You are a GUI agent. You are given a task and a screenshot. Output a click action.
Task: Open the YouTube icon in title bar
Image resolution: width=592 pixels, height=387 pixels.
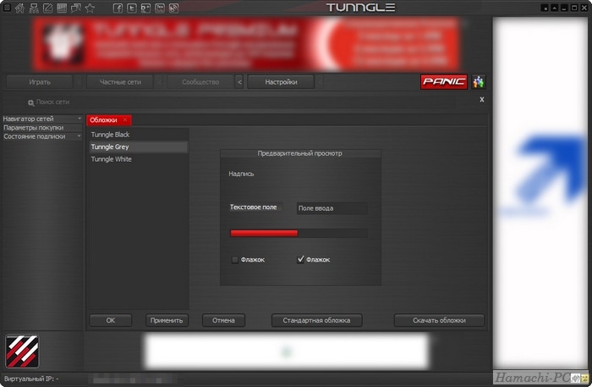160,8
